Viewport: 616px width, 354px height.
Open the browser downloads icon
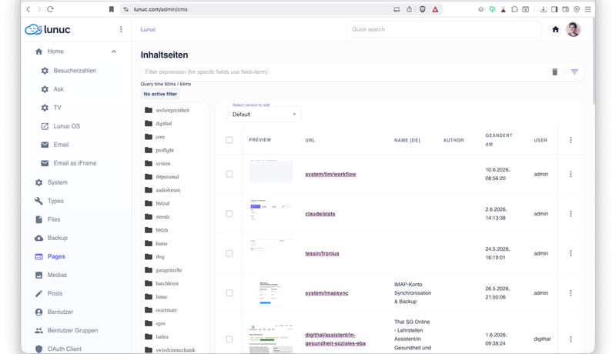(544, 9)
